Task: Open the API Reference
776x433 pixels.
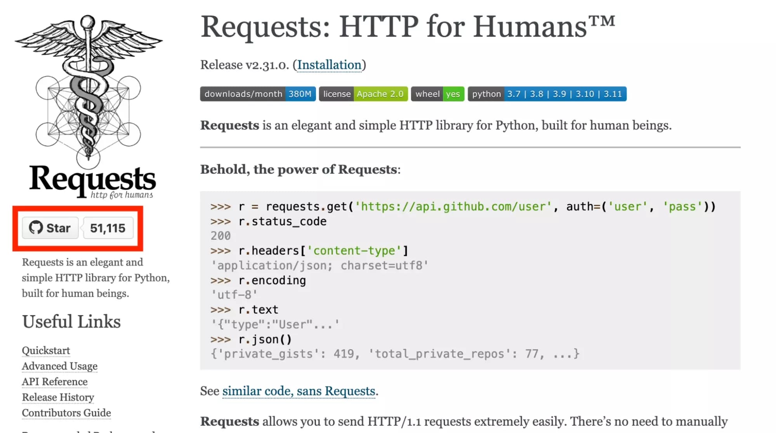Action: coord(54,382)
